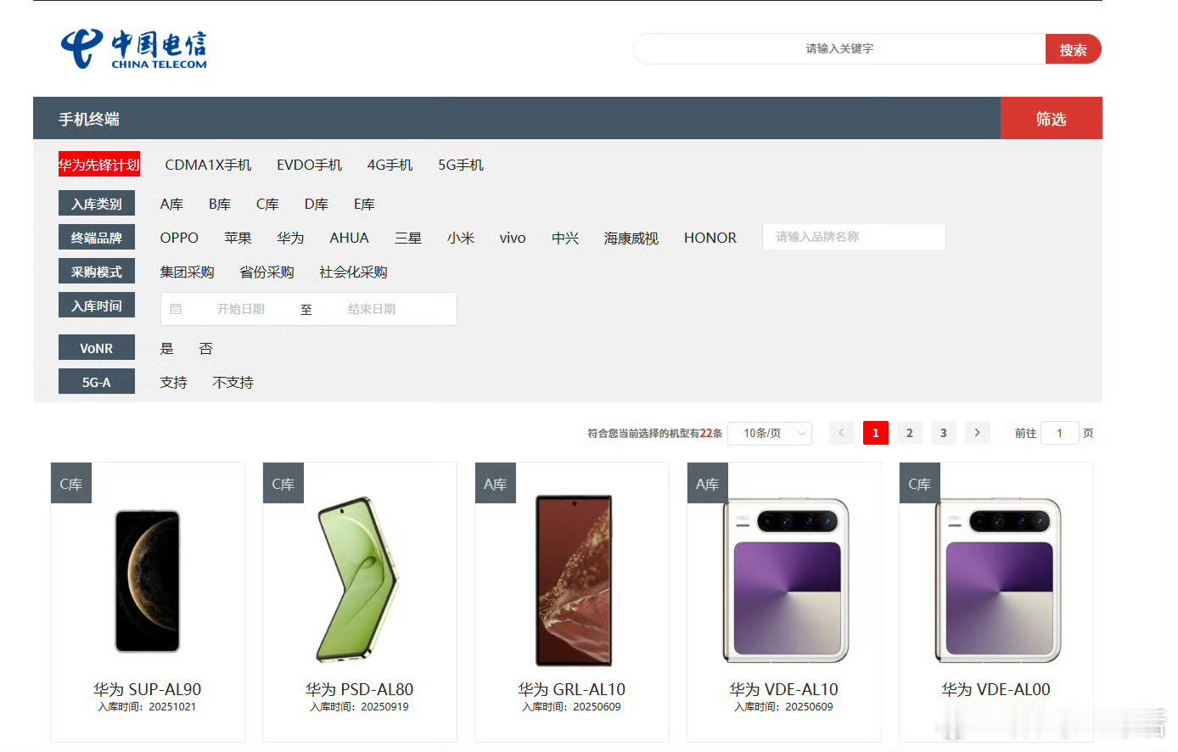Screen dimensions: 1178x752
Task: Choose HONOR brand filter
Action: (x=710, y=239)
